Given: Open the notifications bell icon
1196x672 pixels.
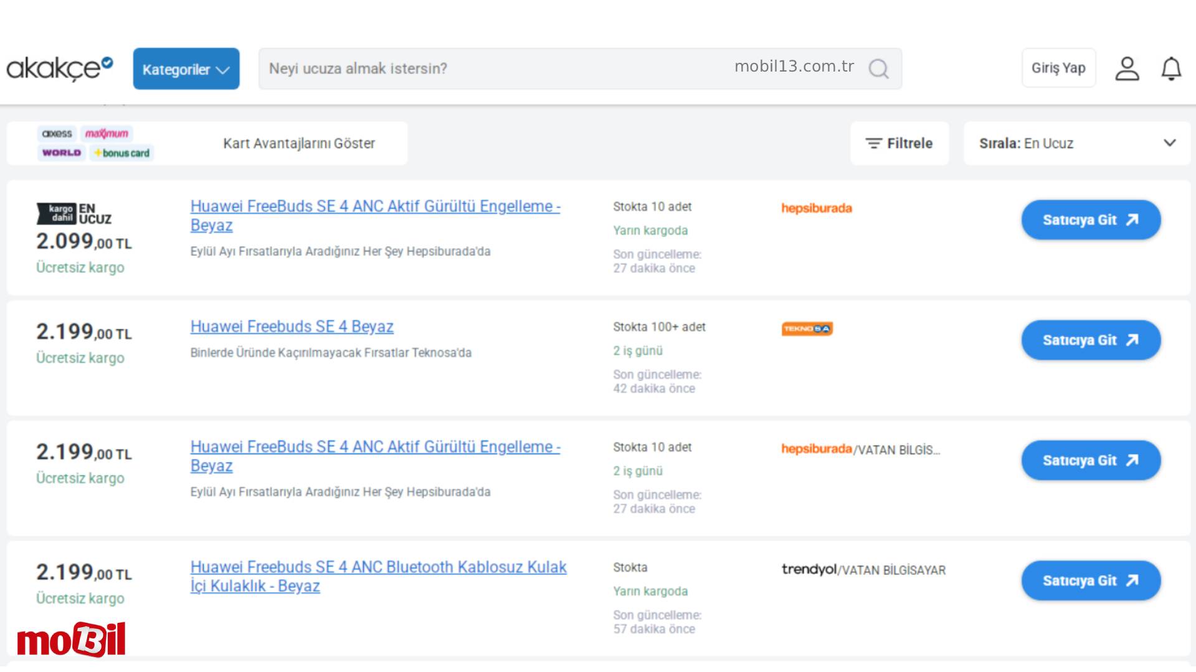Looking at the screenshot, I should pyautogui.click(x=1171, y=68).
